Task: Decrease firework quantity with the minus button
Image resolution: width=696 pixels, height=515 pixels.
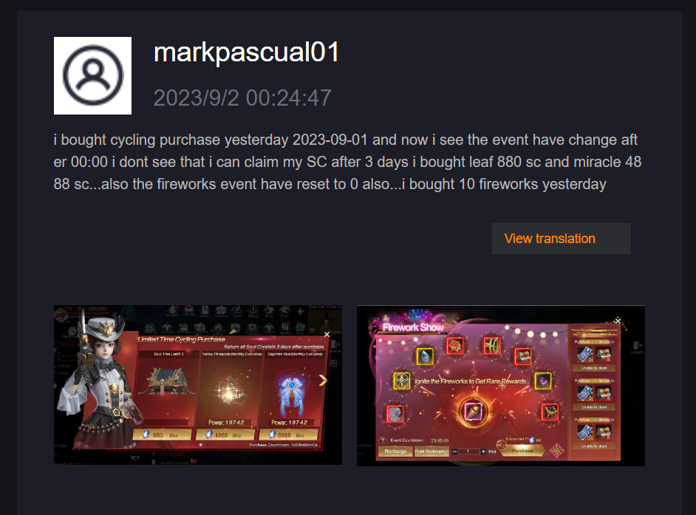Action: [x=454, y=451]
